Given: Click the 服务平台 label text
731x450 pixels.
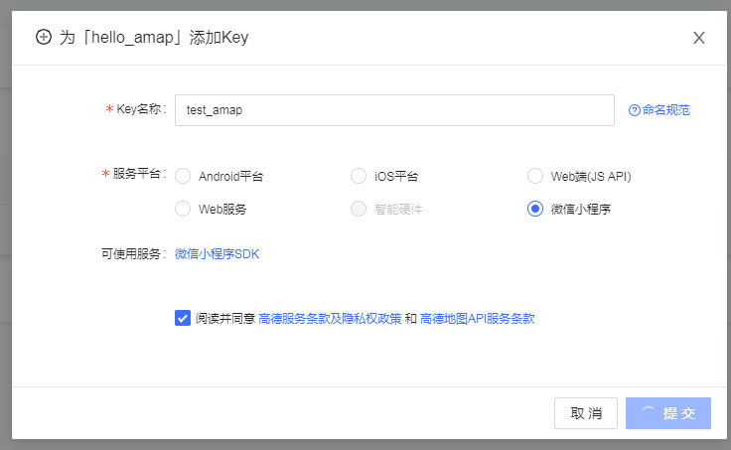Looking at the screenshot, I should click(x=137, y=174).
